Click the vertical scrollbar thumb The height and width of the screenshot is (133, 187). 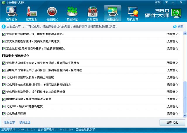tap(185, 97)
